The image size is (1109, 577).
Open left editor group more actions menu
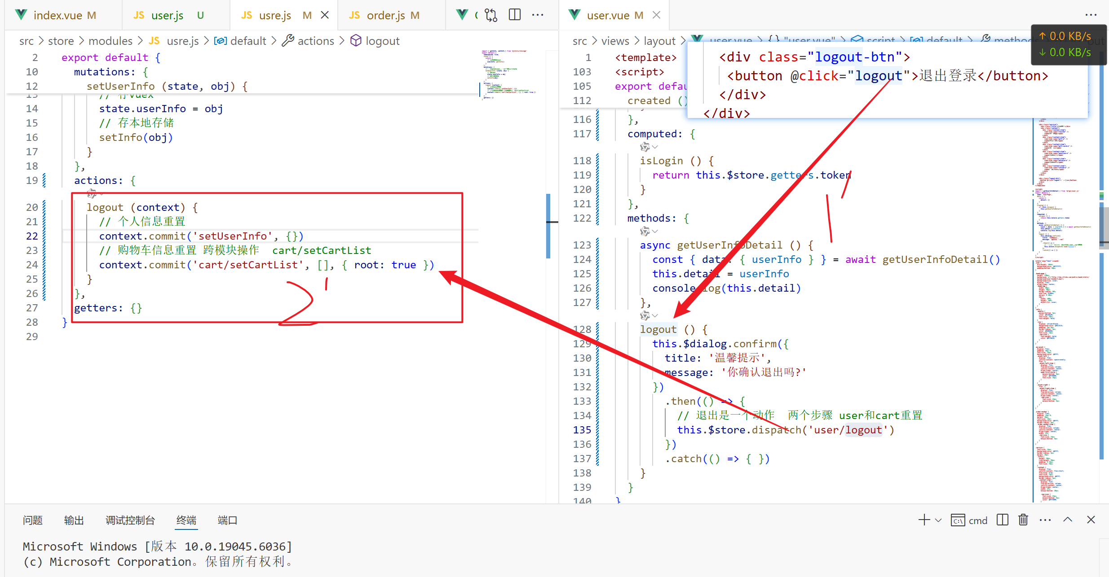point(538,15)
